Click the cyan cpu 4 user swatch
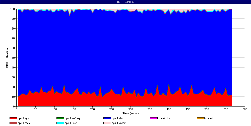Screen dimensions: 251x126 pyautogui.click(x=60, y=123)
